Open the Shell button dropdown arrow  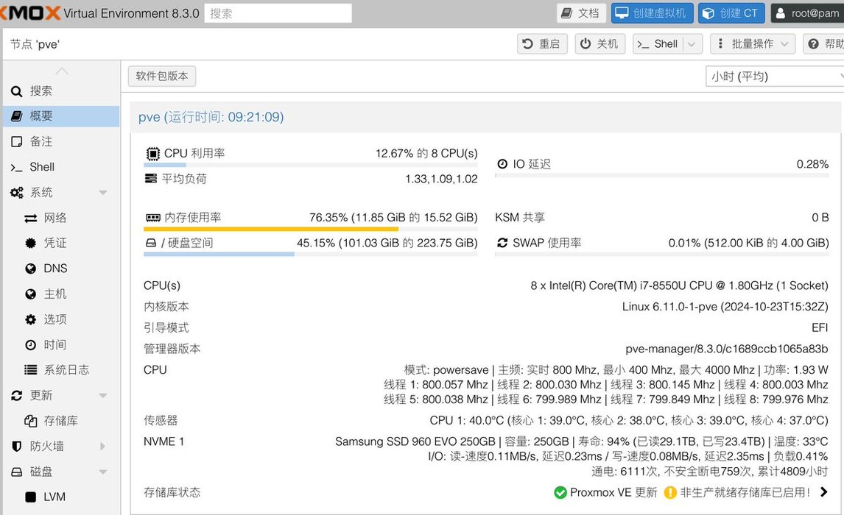(691, 44)
